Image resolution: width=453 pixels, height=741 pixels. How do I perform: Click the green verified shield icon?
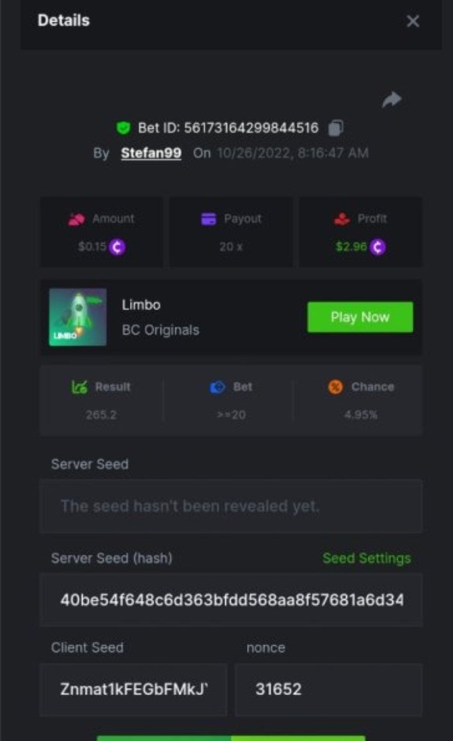pos(123,128)
